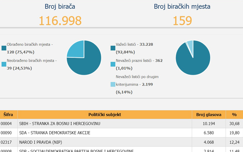Click the (1,01%) percentage text
243x152 pixels.
(124, 68)
